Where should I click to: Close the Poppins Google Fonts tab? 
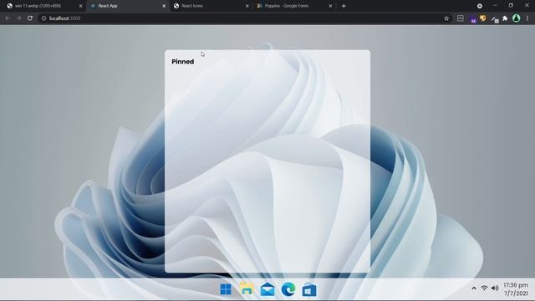tap(330, 6)
